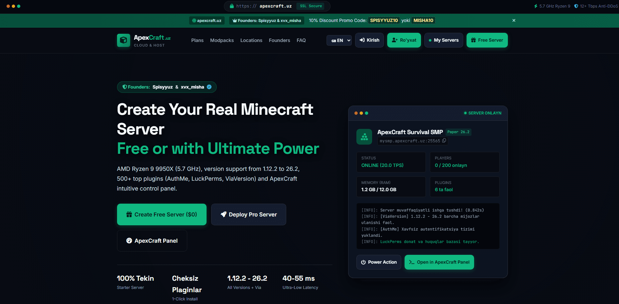Click xvx_misha founder name in hero badge
The image size is (619, 304).
pos(192,87)
